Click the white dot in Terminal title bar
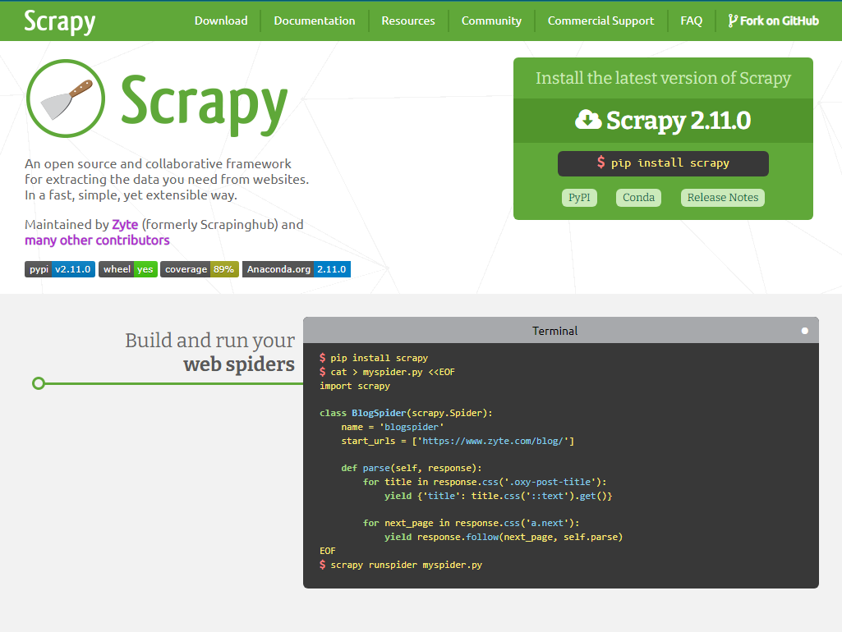 [x=805, y=331]
